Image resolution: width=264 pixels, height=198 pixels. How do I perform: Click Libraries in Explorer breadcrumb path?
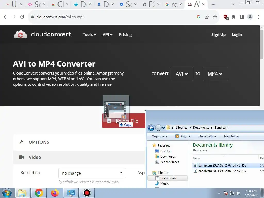coord(181,128)
